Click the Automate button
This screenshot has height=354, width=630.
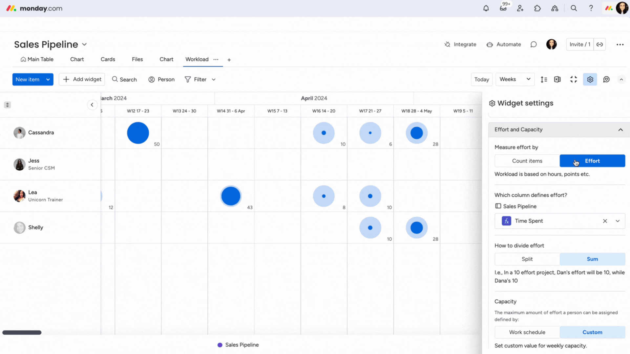[504, 44]
